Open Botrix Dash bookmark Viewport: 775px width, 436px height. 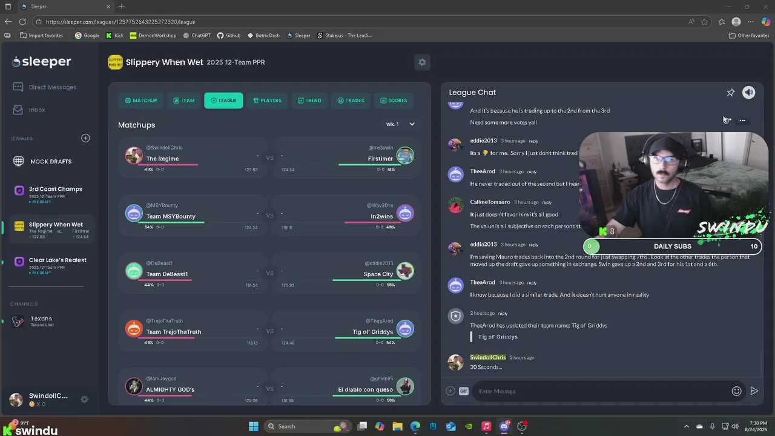click(263, 36)
